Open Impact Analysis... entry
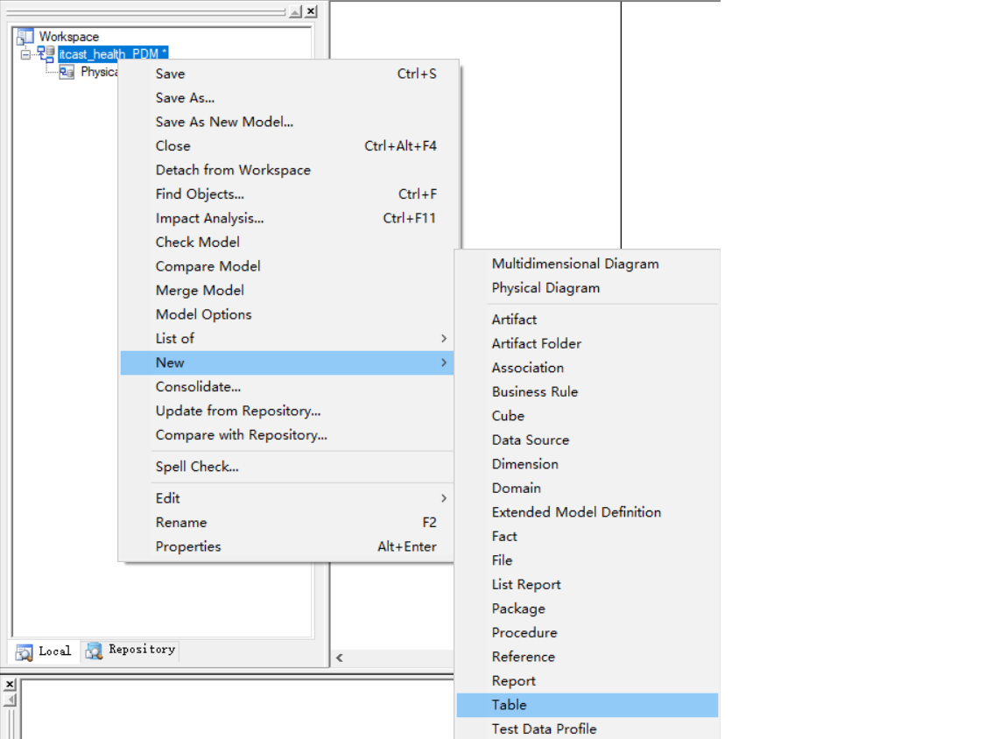This screenshot has height=739, width=985. (287, 218)
